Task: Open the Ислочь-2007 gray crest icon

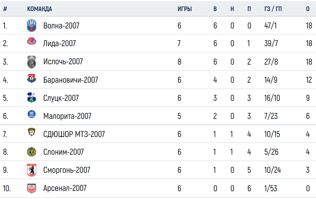Action: click(32, 62)
